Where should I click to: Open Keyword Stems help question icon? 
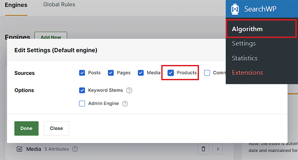129,90
